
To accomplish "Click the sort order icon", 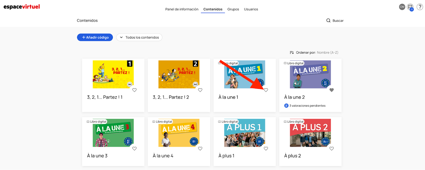I will tap(292, 53).
